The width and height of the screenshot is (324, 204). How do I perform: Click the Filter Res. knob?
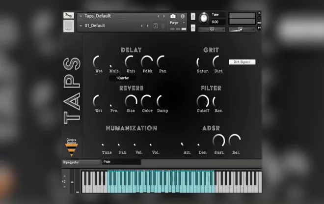click(218, 101)
